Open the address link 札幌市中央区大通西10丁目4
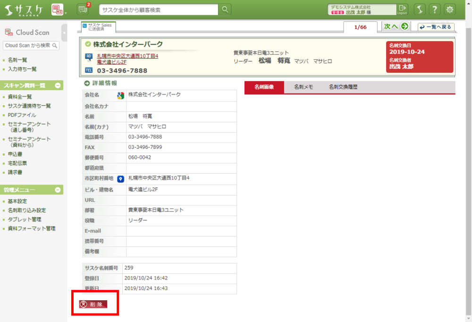 127,56
